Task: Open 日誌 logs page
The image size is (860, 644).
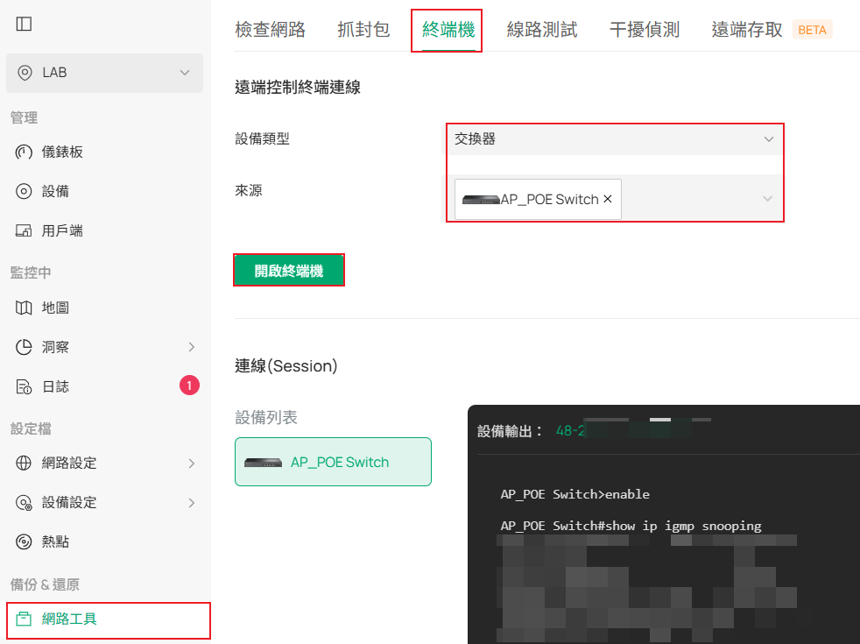Action: pos(55,386)
